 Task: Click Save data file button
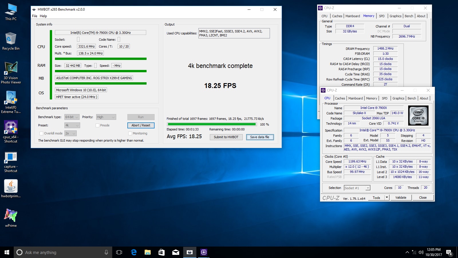260,137
